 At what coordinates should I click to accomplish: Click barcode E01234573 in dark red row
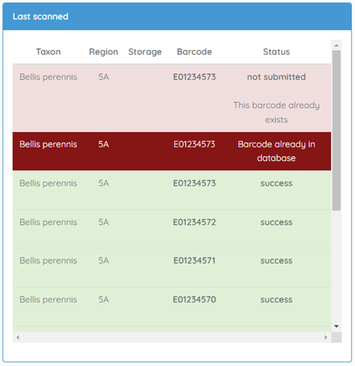[194, 144]
